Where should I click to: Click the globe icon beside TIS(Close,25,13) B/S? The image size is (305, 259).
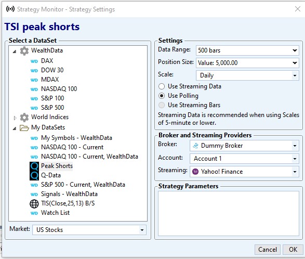(34, 204)
